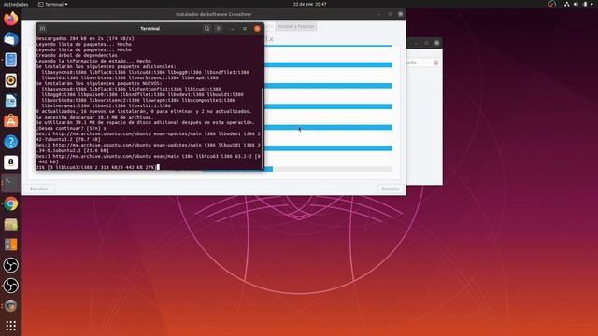Click the Terminal vertical scrollbar
This screenshot has height=336, width=598.
pos(263,128)
